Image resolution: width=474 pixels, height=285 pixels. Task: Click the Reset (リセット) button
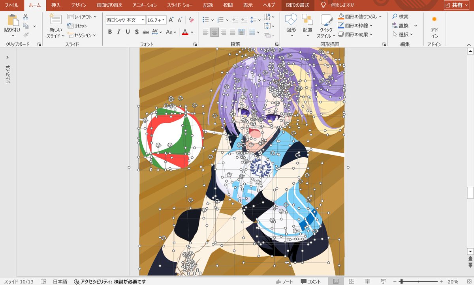tap(78, 26)
